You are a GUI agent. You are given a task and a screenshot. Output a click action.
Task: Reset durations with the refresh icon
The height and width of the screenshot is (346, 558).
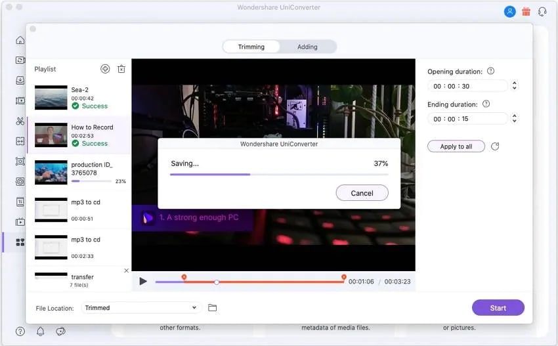(x=495, y=146)
